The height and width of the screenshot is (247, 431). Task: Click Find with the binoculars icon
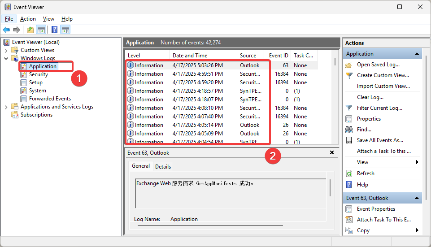coord(364,130)
